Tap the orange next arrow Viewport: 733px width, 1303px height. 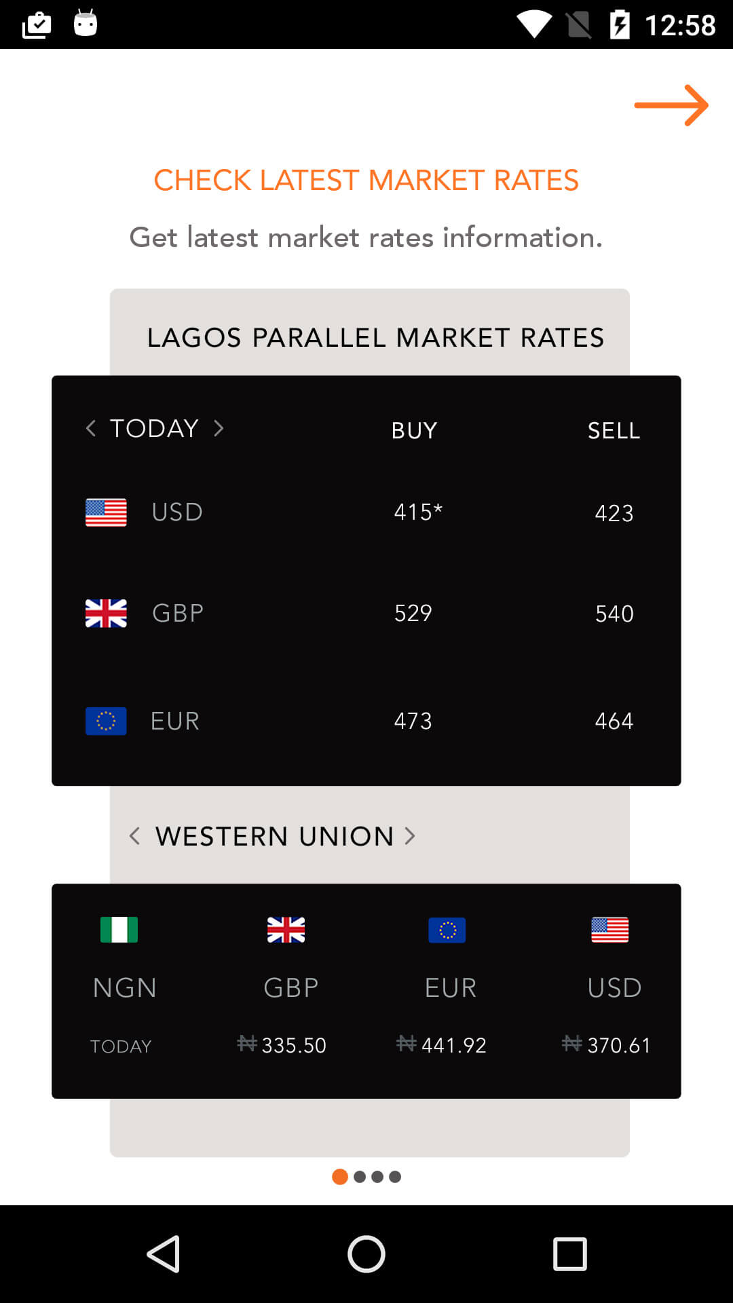pos(671,105)
